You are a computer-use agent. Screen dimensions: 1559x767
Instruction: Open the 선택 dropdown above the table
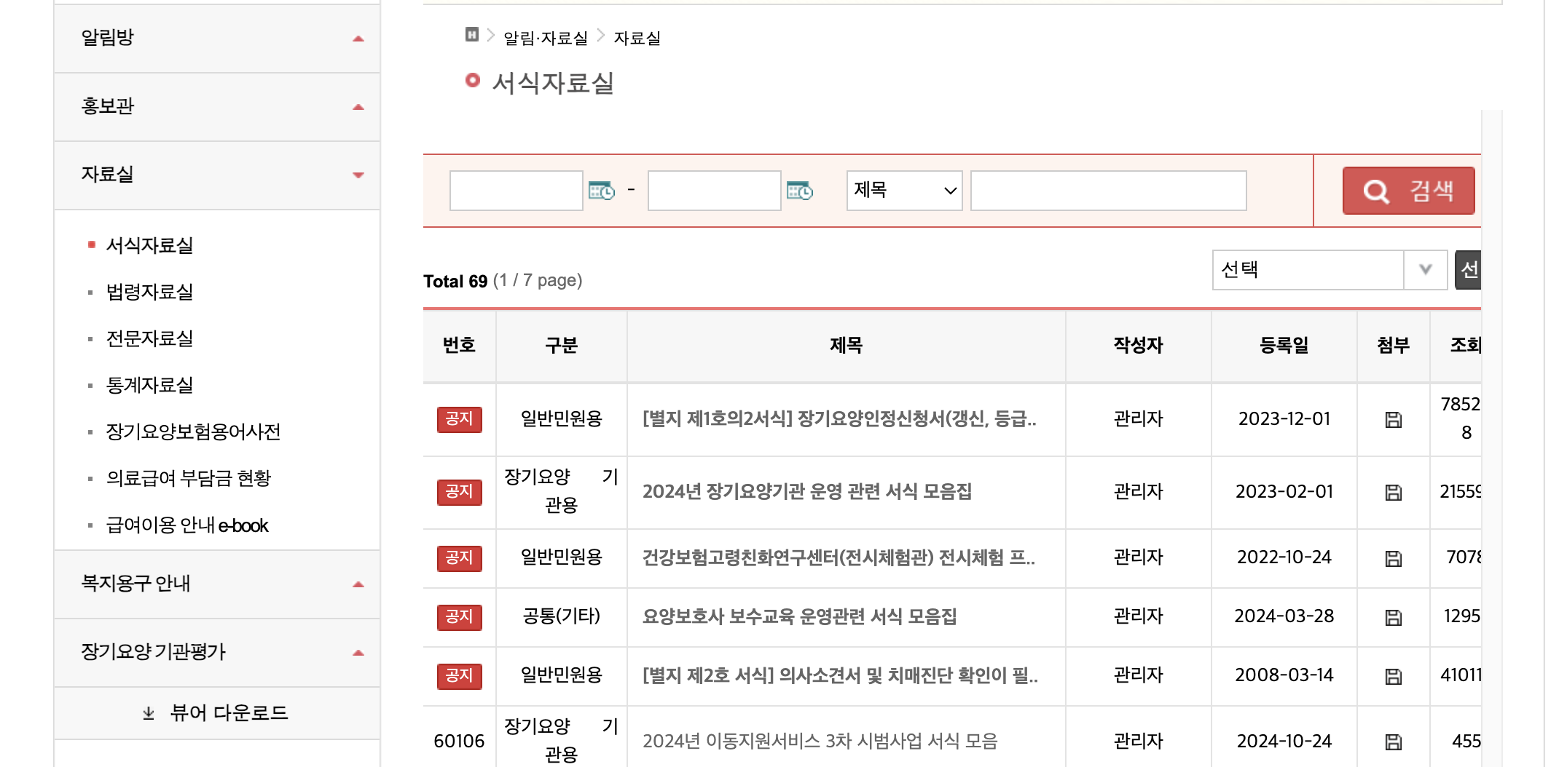pyautogui.click(x=1329, y=269)
